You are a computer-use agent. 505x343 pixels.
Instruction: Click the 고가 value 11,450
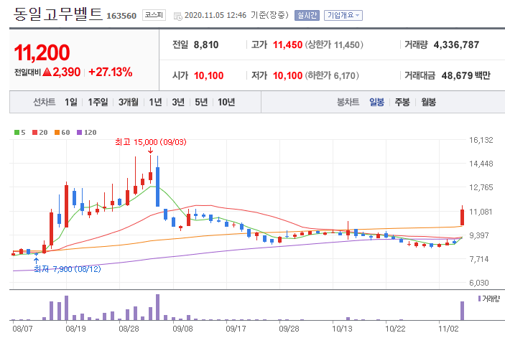pos(287,44)
